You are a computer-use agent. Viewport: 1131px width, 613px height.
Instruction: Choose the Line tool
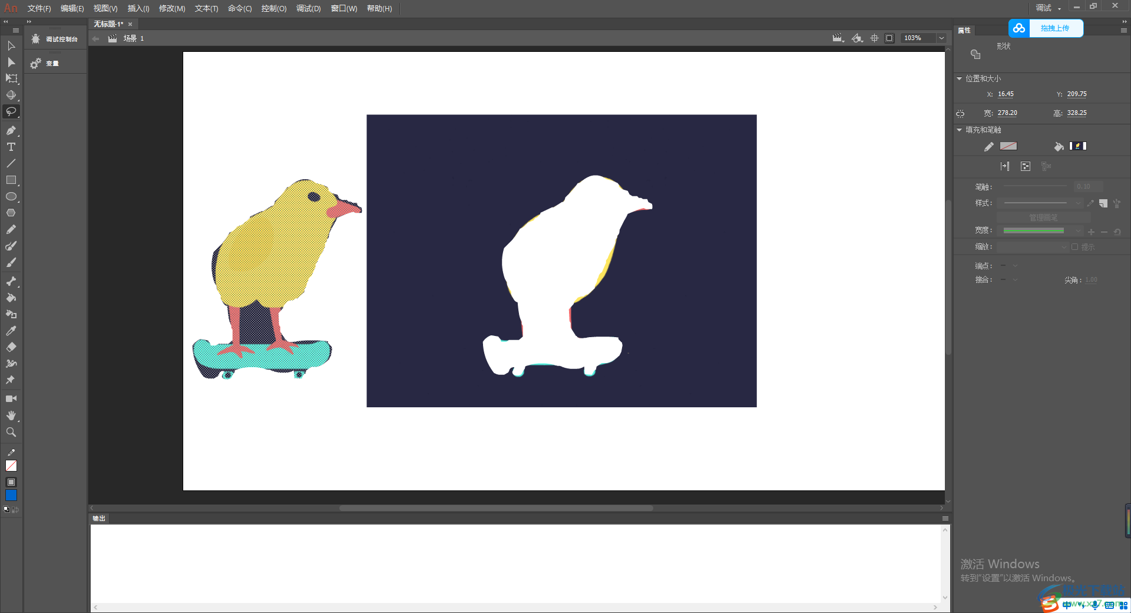(11, 163)
